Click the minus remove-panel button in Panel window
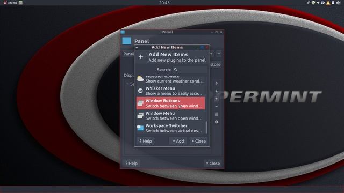Image resolution: width=344 pixels, height=193 pixels. (x=219, y=54)
